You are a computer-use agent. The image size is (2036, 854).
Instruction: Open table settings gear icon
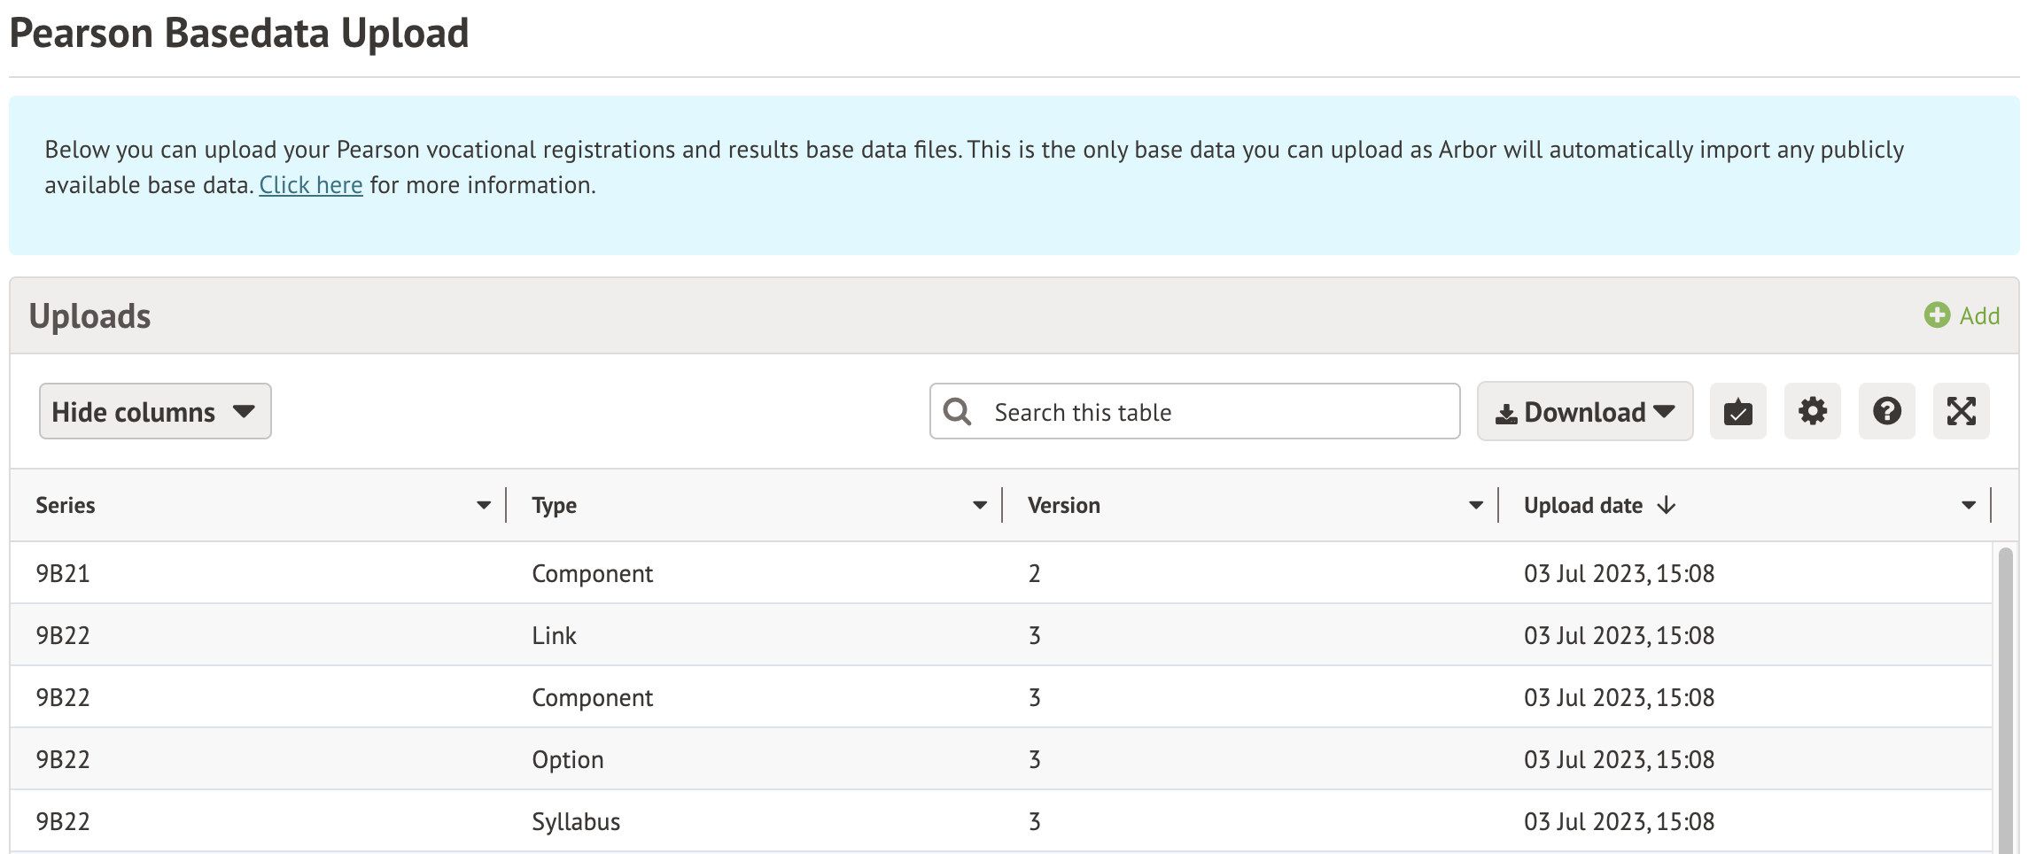[x=1812, y=412]
